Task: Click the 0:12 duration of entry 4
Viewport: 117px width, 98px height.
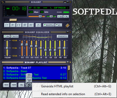Action: (x=63, y=78)
